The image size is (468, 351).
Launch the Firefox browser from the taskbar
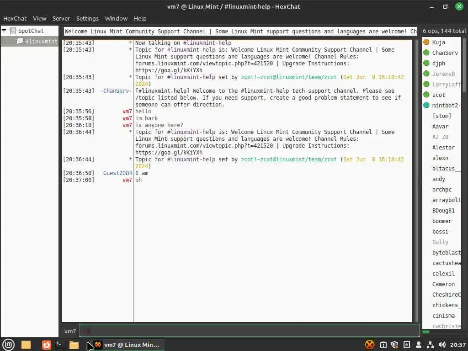coord(46,345)
